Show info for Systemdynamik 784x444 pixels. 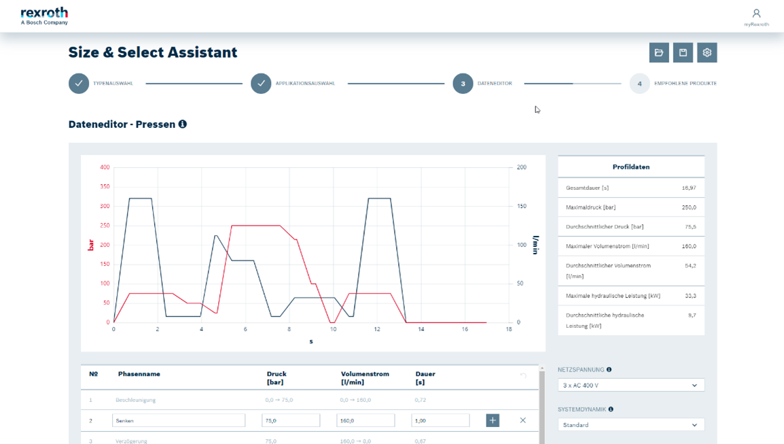click(611, 409)
